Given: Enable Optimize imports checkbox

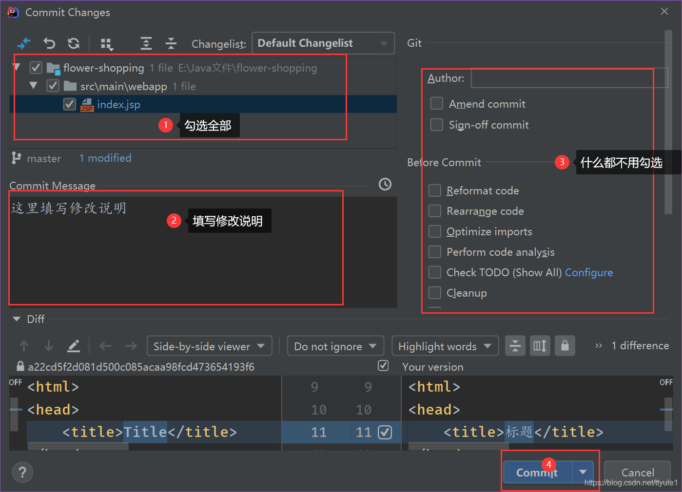Looking at the screenshot, I should pos(434,231).
